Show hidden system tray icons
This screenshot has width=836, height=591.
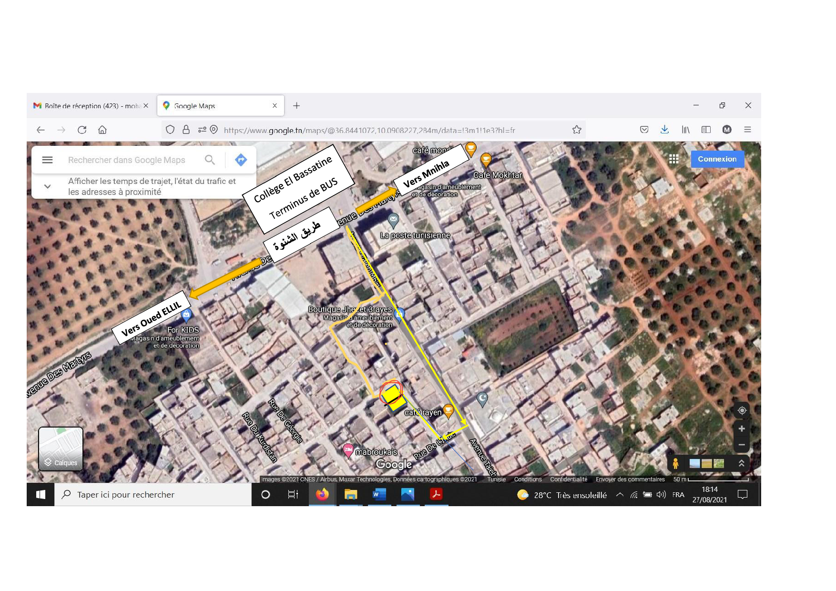[x=620, y=495]
